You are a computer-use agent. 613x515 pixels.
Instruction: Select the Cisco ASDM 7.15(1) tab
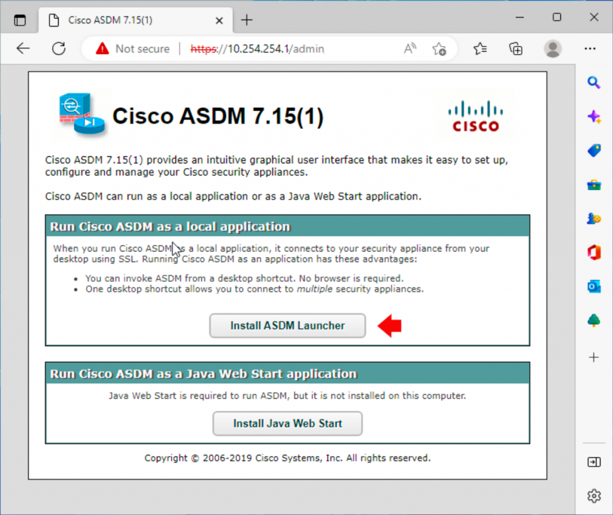click(x=120, y=19)
